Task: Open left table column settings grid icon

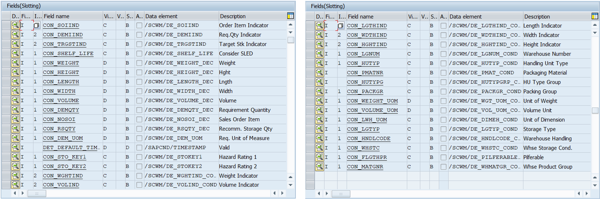Action: click(290, 16)
